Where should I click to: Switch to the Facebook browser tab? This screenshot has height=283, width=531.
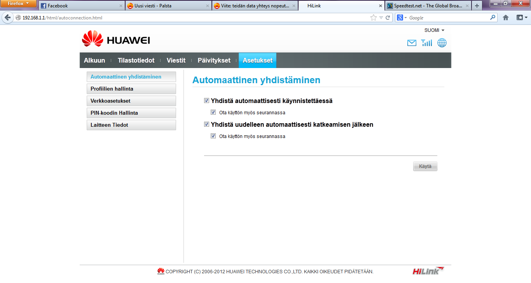coord(81,6)
